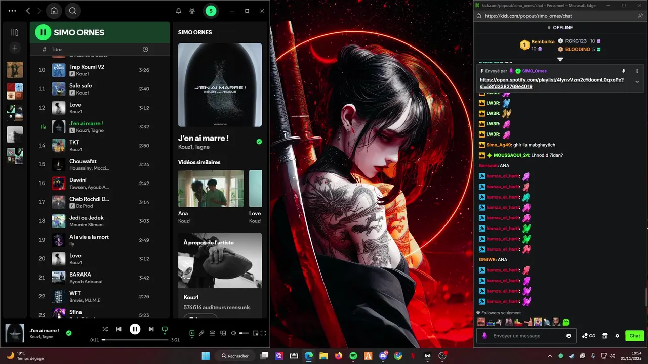The width and height of the screenshot is (648, 364).
Task: Expand Spotify library sidebar icon
Action: (x=15, y=32)
